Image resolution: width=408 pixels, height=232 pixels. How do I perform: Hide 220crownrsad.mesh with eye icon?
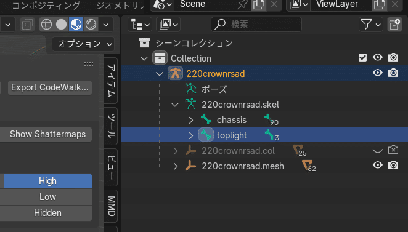point(378,166)
